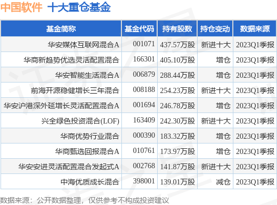The width and height of the screenshot is (277, 205).
Task: Click holdings value 173.97万股
Action: click(178, 151)
